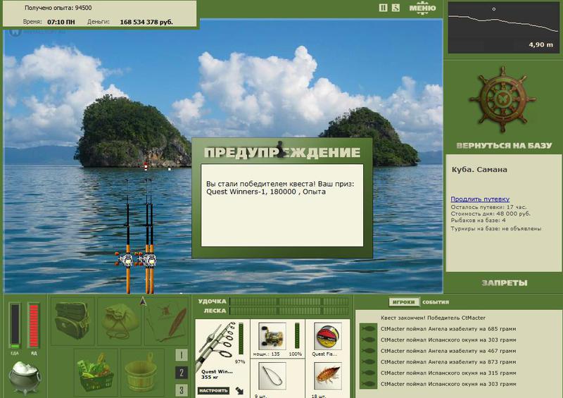563x398 pixels.
Task: Click the fish icon beside 315 грамм catch
Action: (368, 373)
